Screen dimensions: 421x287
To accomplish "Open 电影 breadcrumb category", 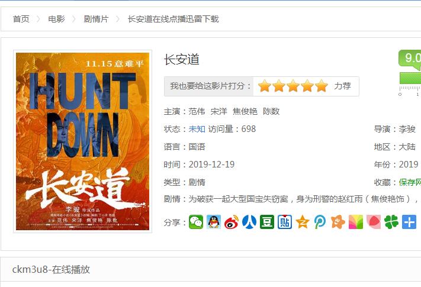I will click(56, 19).
